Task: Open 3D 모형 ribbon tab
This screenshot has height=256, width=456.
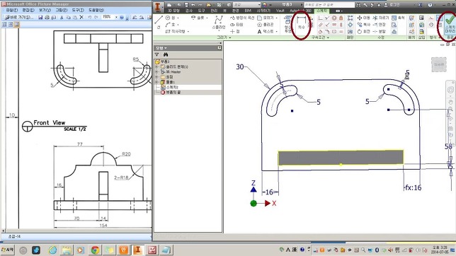Action: click(x=173, y=11)
